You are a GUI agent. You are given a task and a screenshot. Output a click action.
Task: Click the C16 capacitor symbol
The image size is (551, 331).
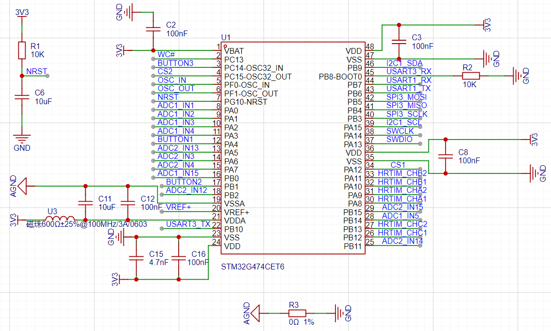point(179,258)
